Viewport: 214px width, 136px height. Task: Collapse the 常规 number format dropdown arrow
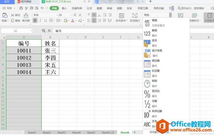[170, 15]
